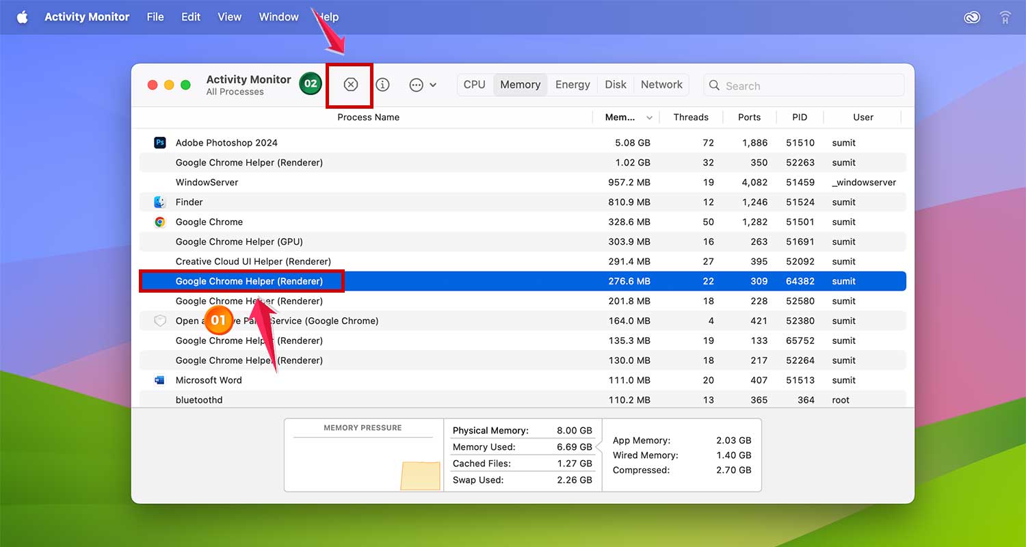Click the Adobe Photoshop 2024 app icon
Image resolution: width=1026 pixels, height=547 pixels.
tap(159, 142)
